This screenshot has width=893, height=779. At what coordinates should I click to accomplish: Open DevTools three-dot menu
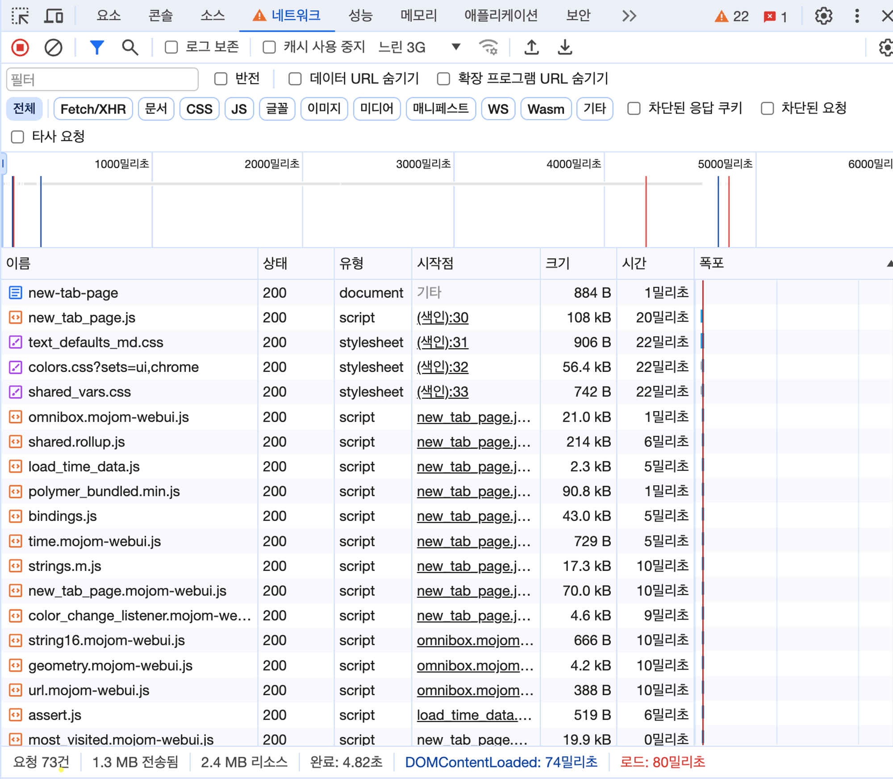click(x=856, y=16)
